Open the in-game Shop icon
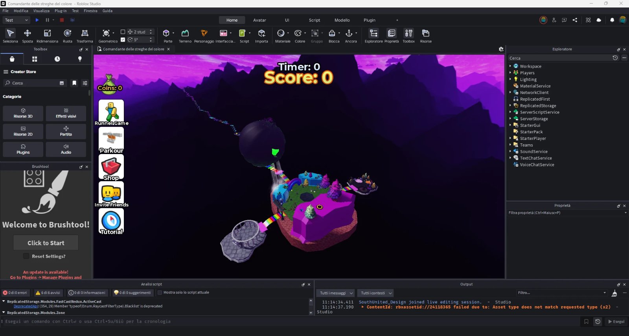Viewport: 629px width, 336px height. (x=111, y=167)
